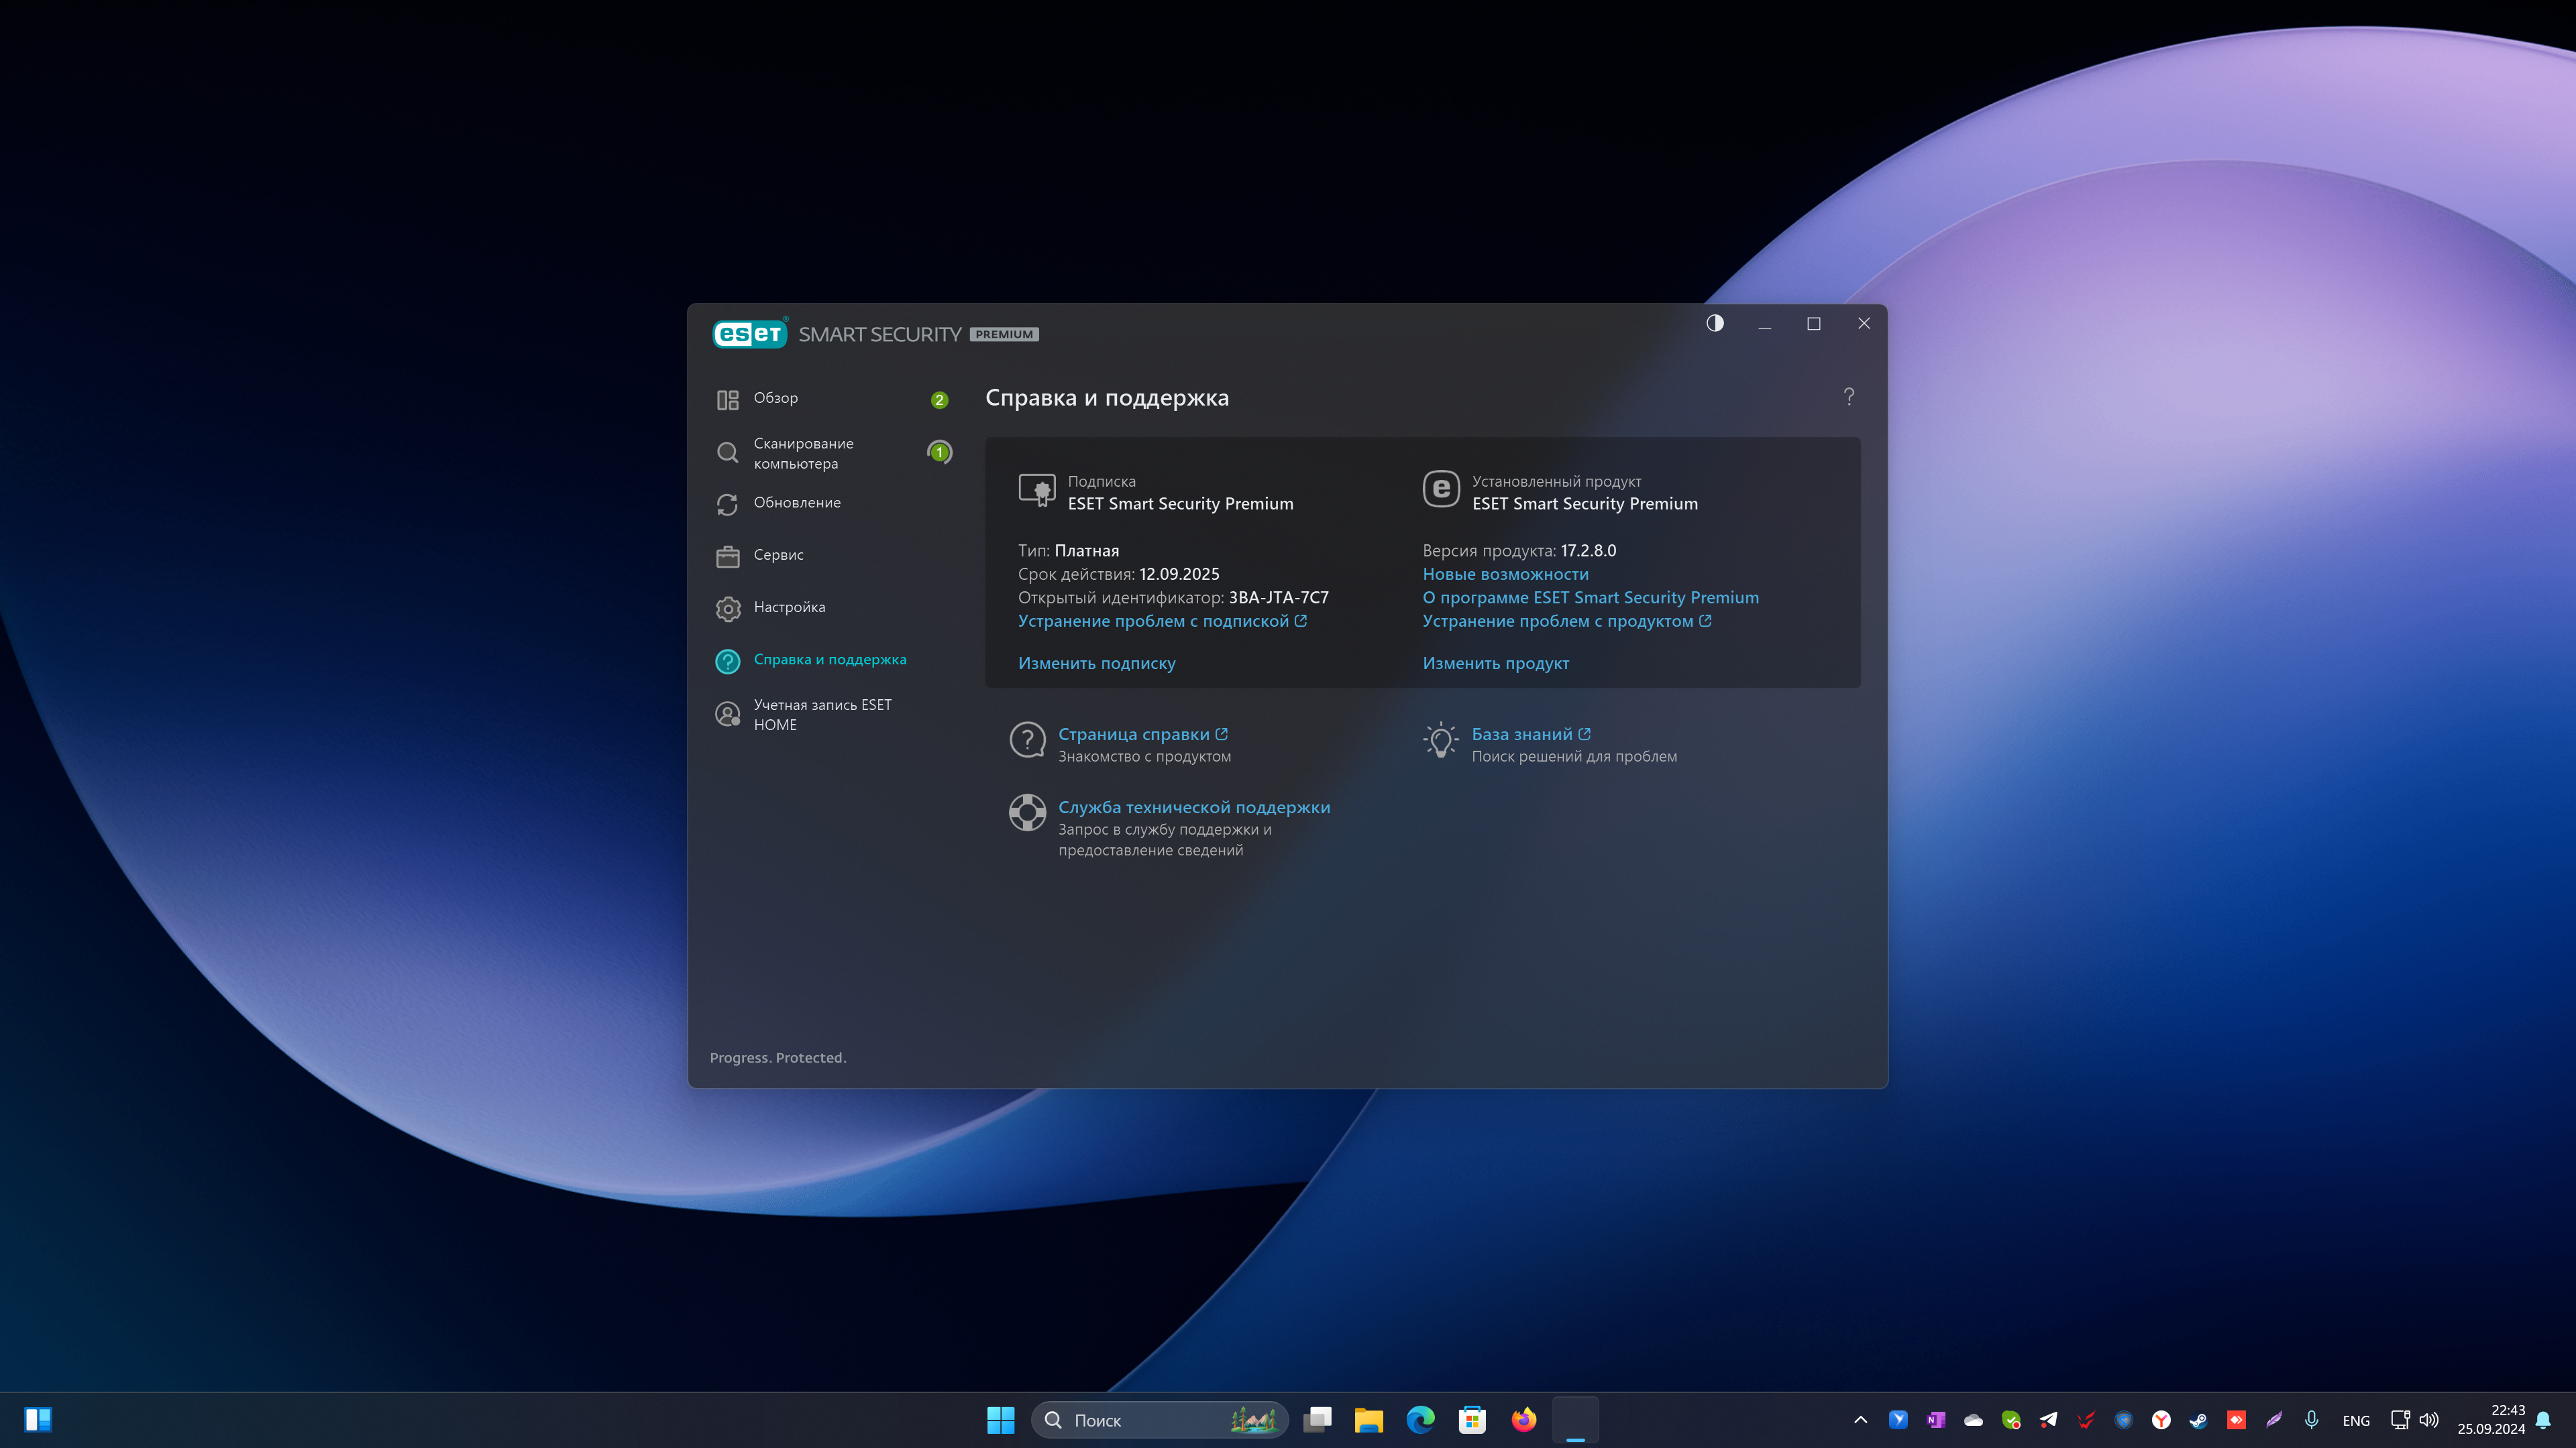Click Progress. Protected. footer text
This screenshot has width=2576, height=1448.
coord(778,1057)
